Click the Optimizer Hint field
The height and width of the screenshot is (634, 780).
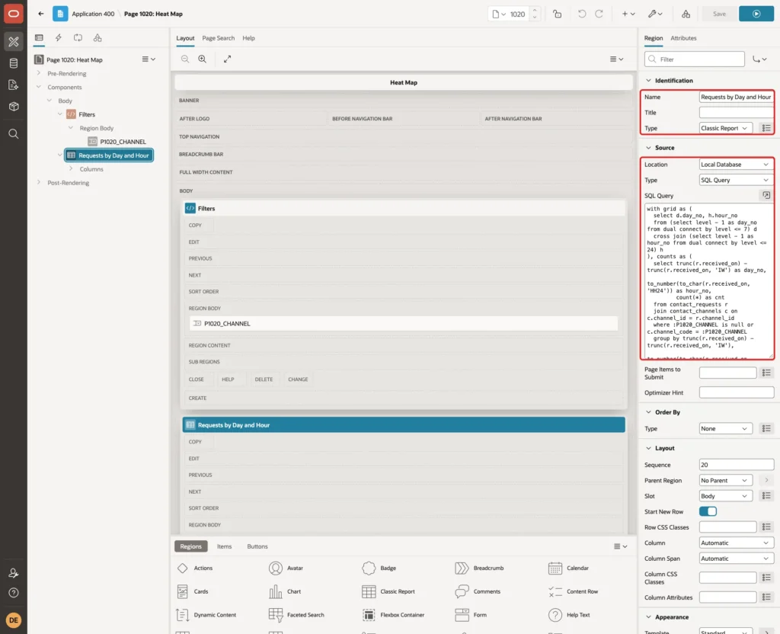737,392
